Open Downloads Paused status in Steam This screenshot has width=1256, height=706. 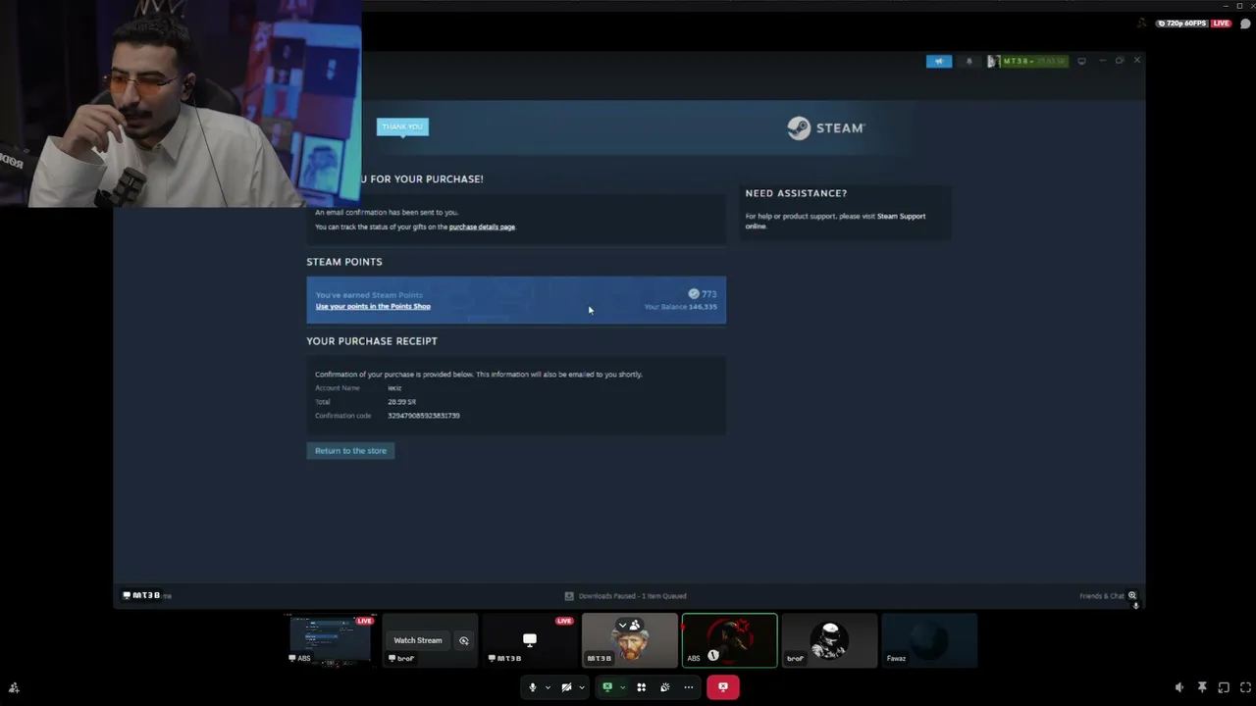tap(626, 596)
